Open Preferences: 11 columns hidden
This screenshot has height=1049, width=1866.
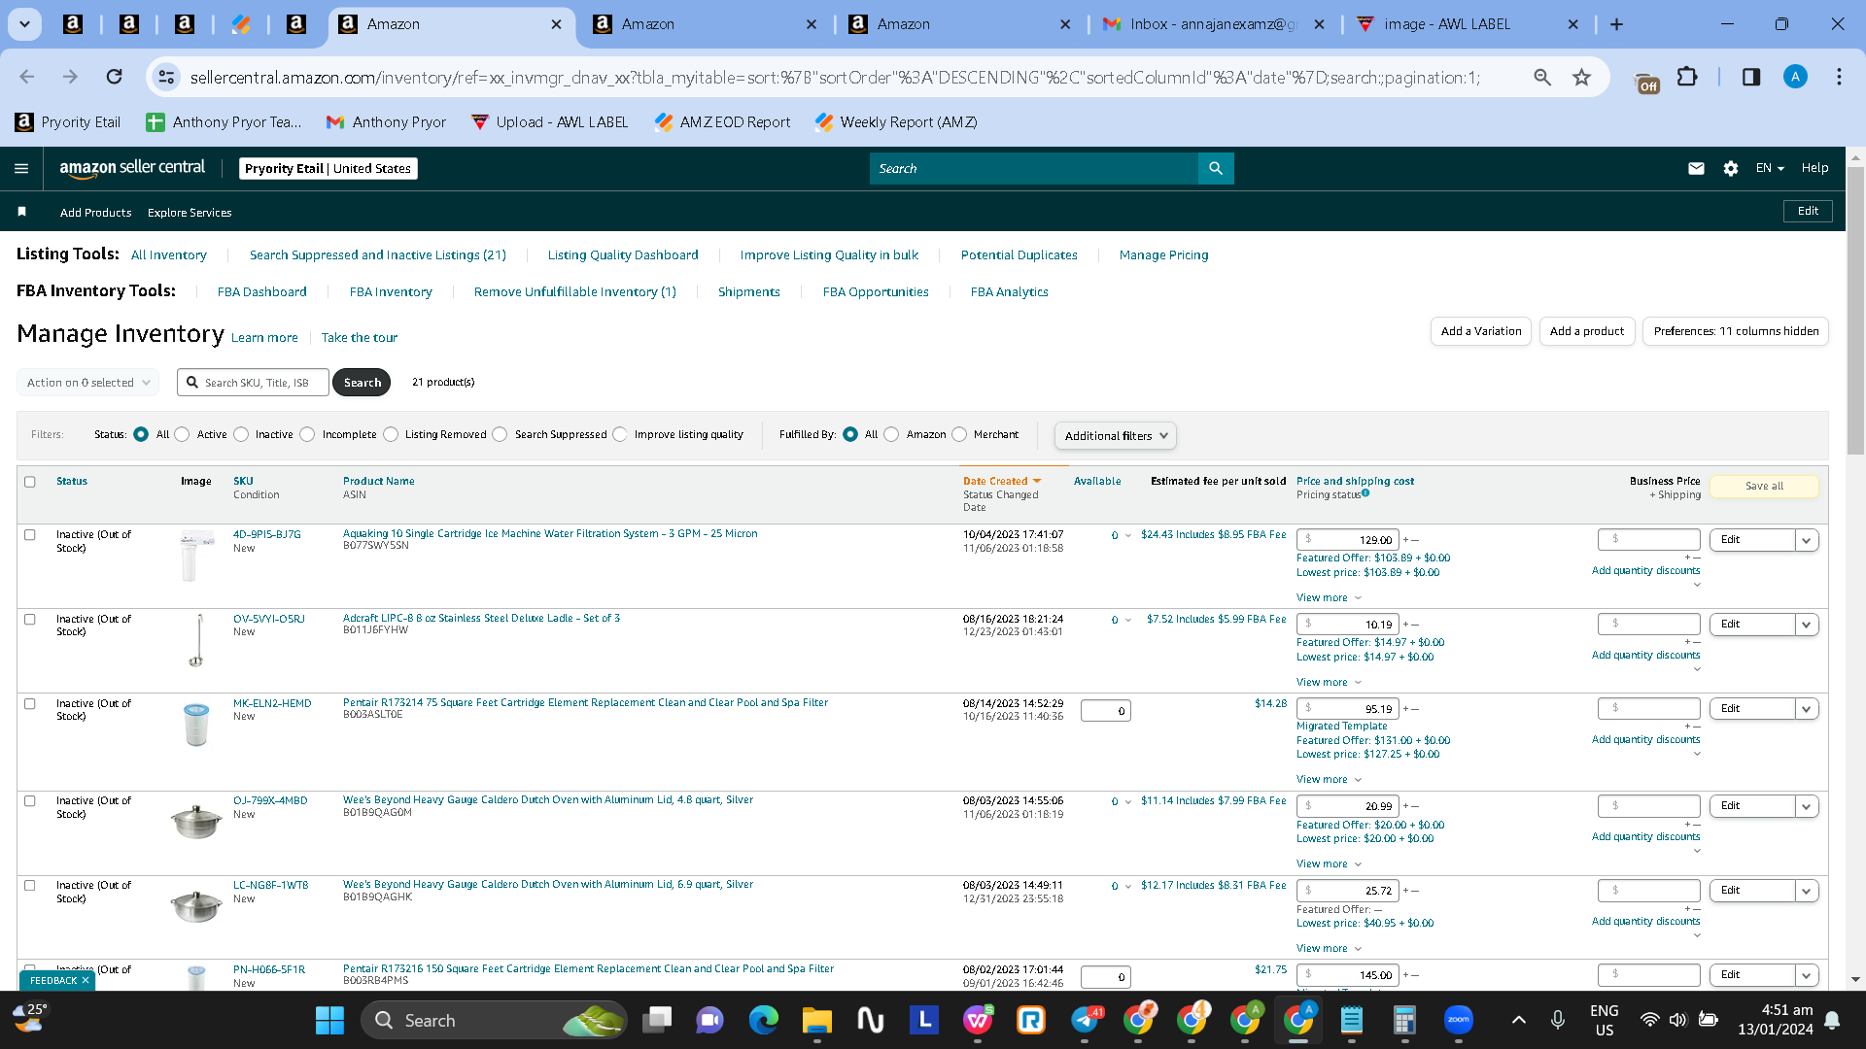(x=1736, y=331)
